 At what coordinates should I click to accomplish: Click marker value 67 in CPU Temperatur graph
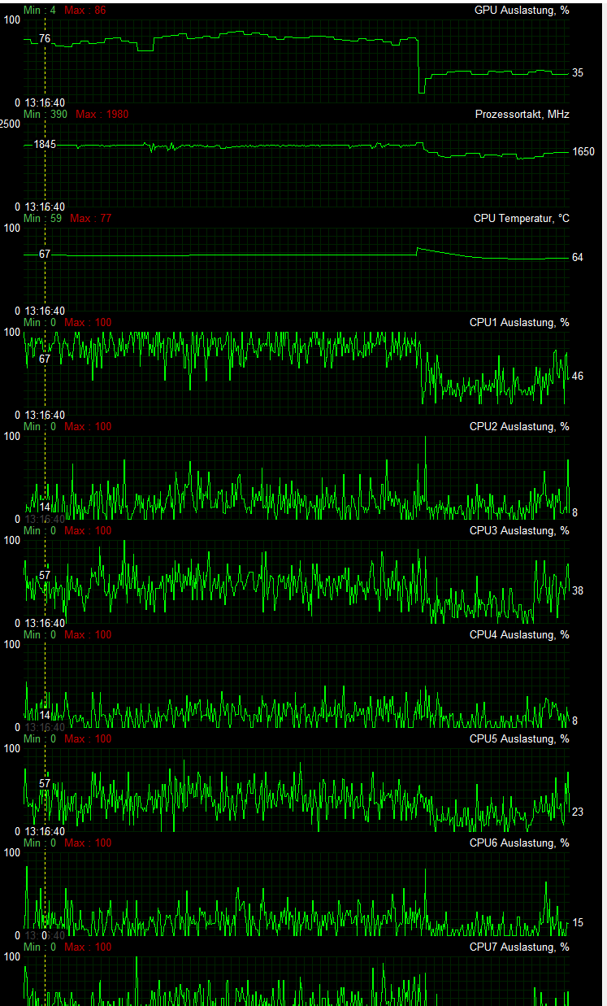tap(45, 255)
